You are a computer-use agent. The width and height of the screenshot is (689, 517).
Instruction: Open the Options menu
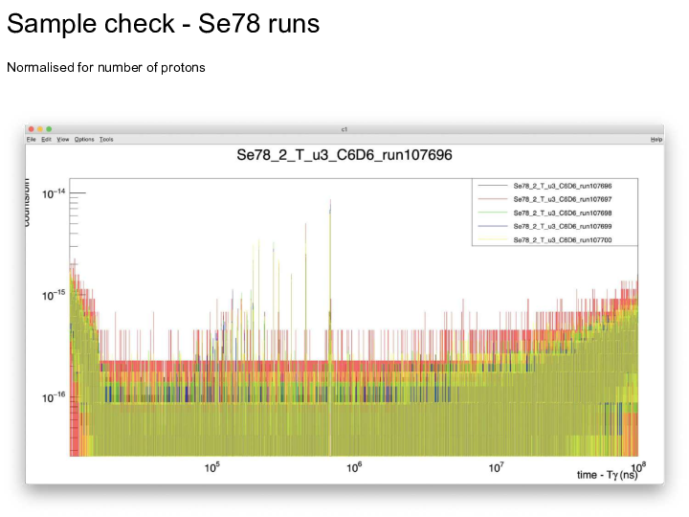point(84,140)
